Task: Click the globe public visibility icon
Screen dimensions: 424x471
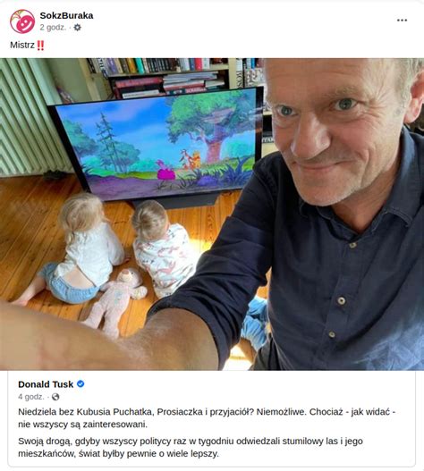Action: tap(55, 397)
